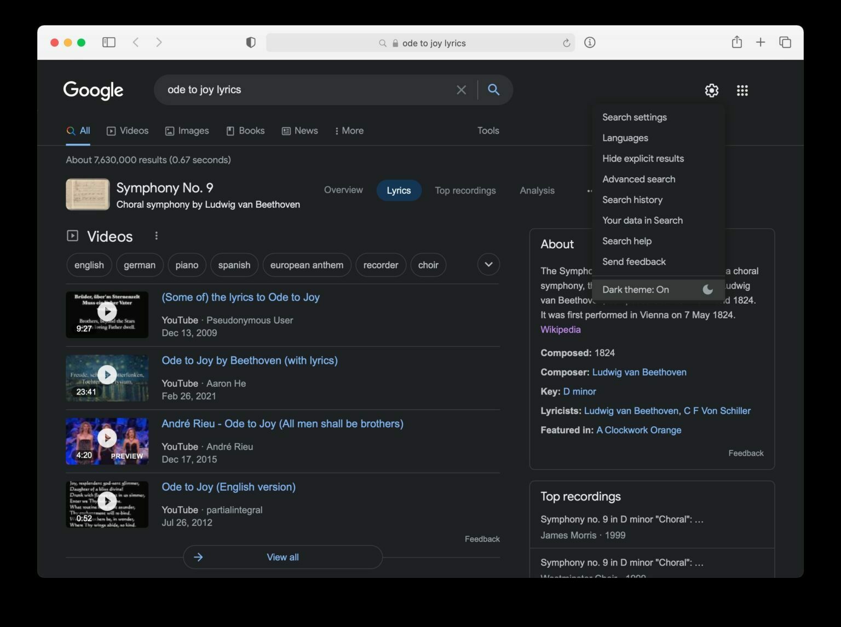Expand more video filter chips

pyautogui.click(x=488, y=265)
